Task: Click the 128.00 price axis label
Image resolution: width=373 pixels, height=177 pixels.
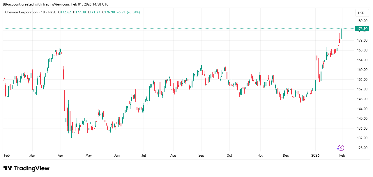Action: click(362, 148)
